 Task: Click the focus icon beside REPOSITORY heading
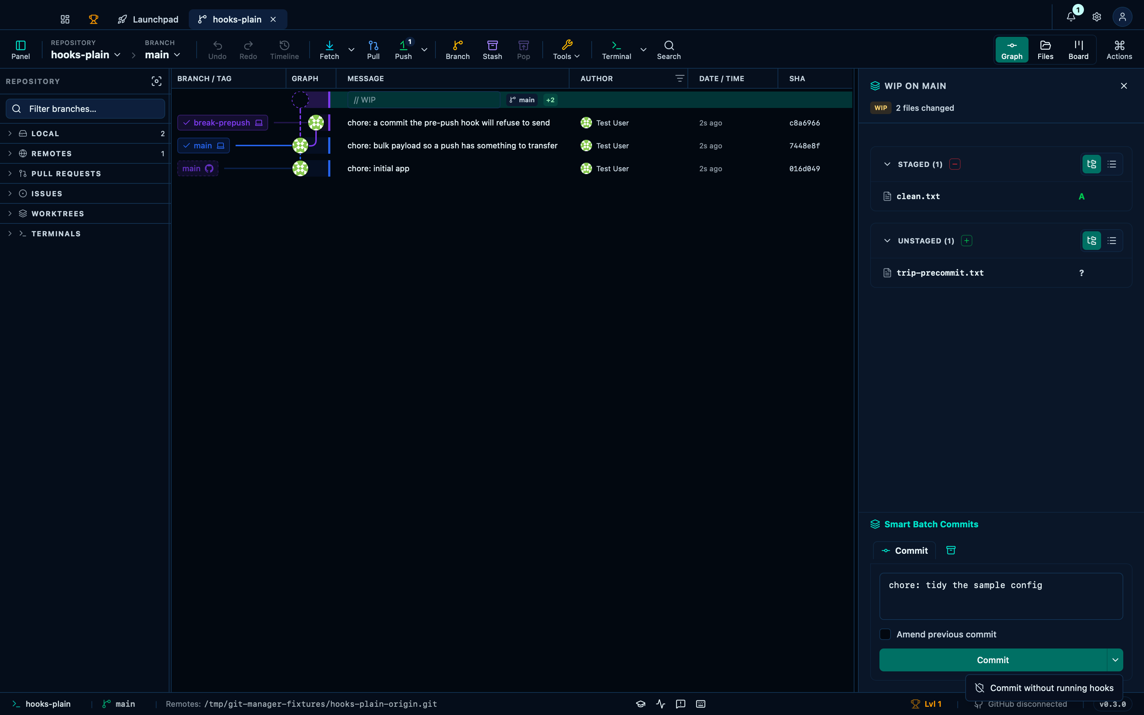pyautogui.click(x=157, y=82)
